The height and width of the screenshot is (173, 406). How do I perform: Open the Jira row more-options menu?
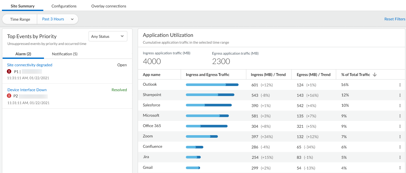[x=400, y=157]
